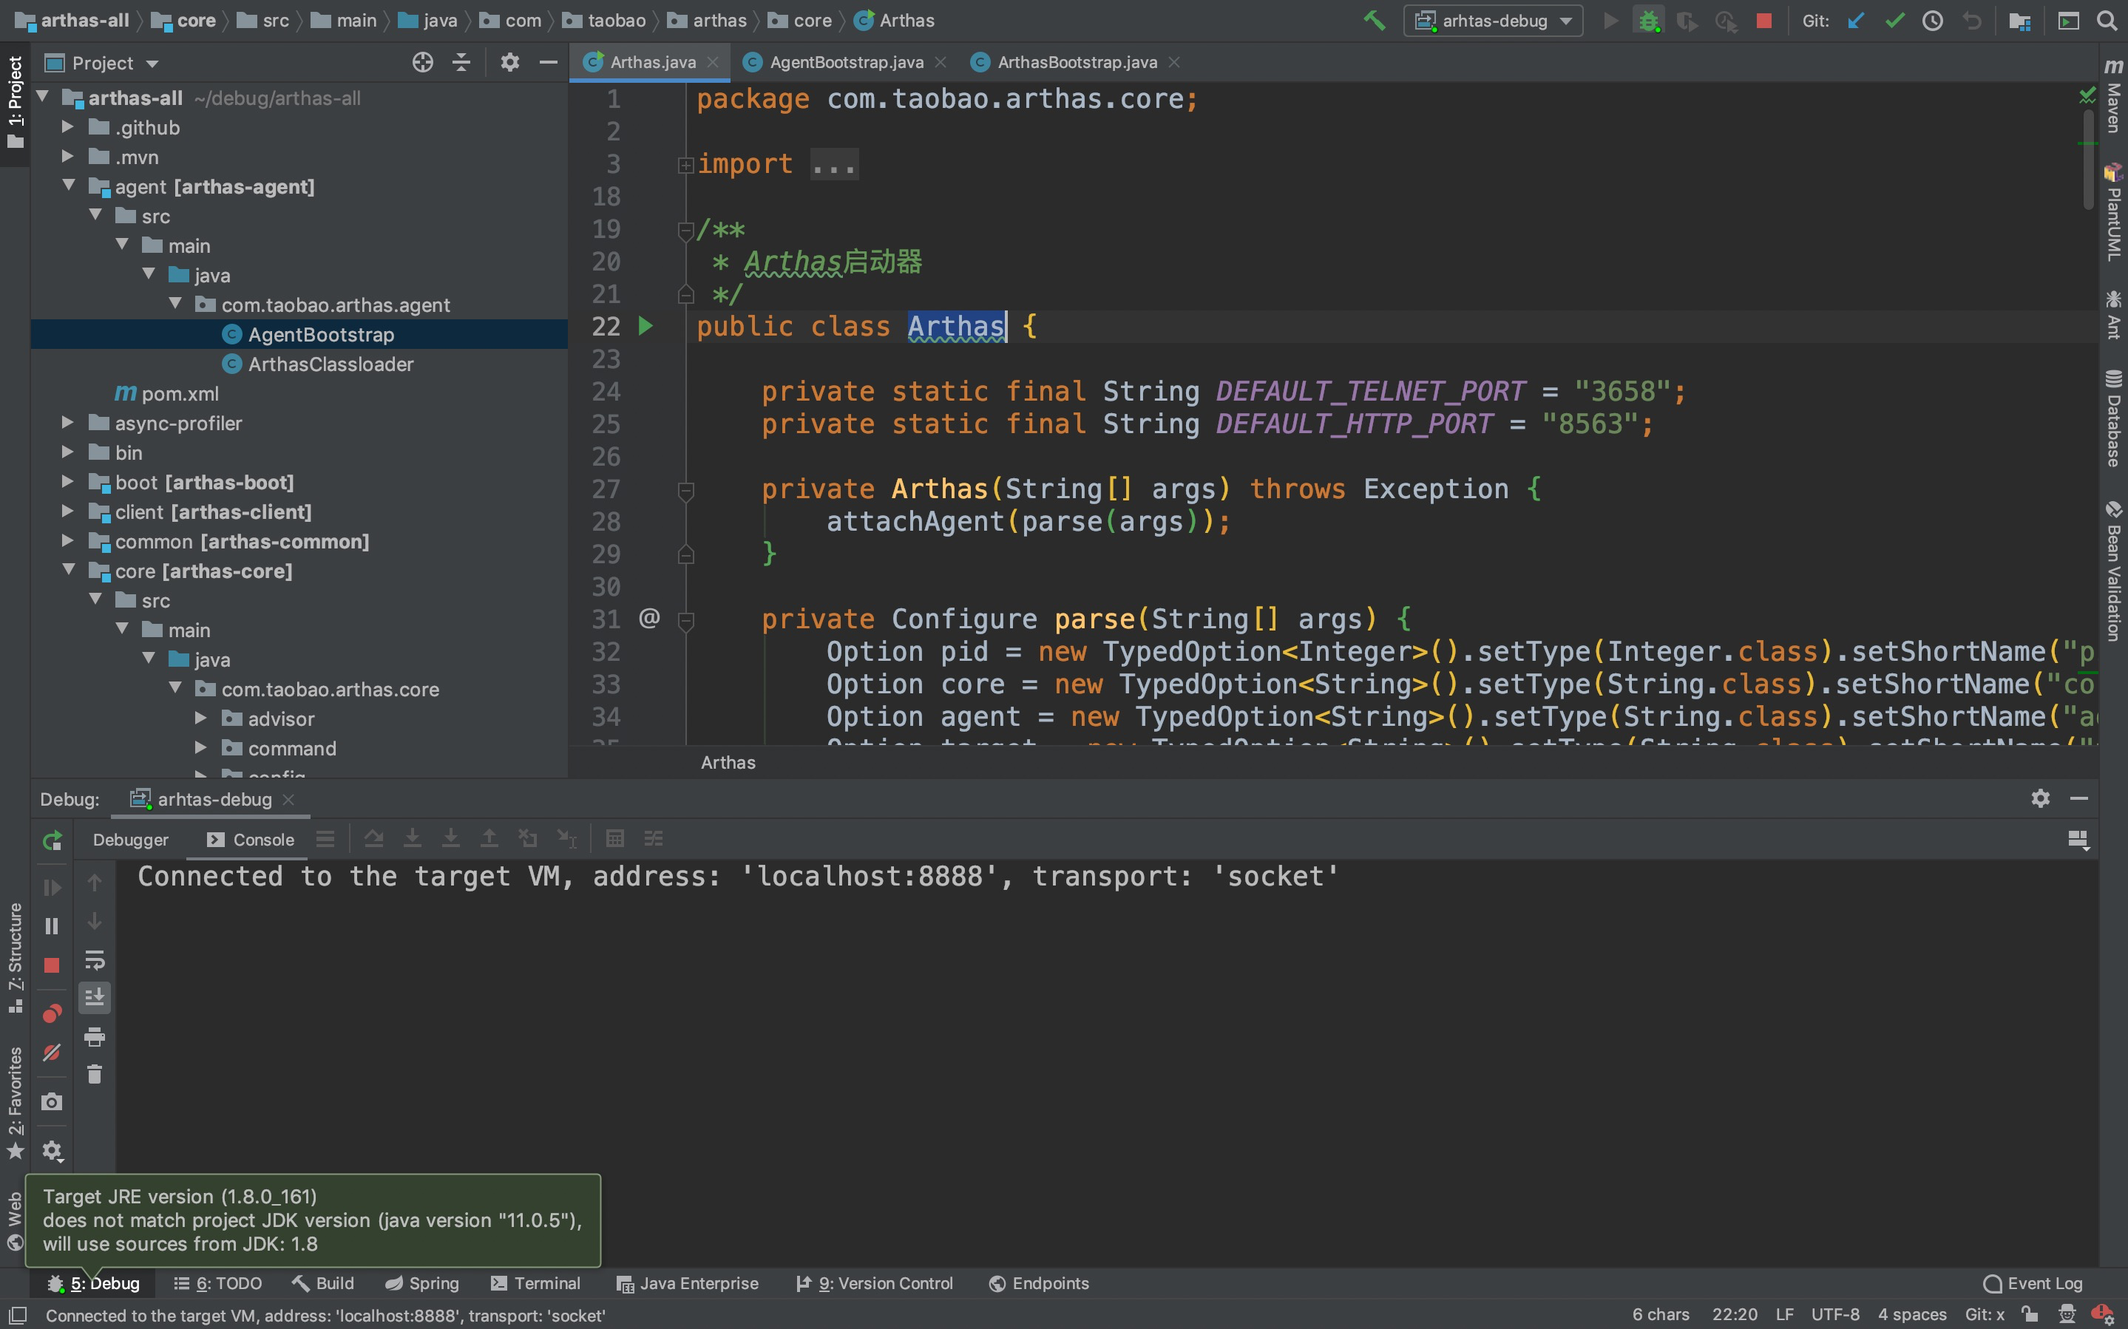The height and width of the screenshot is (1329, 2128).
Task: Collapse the core [arthas-core] module
Action: (68, 571)
